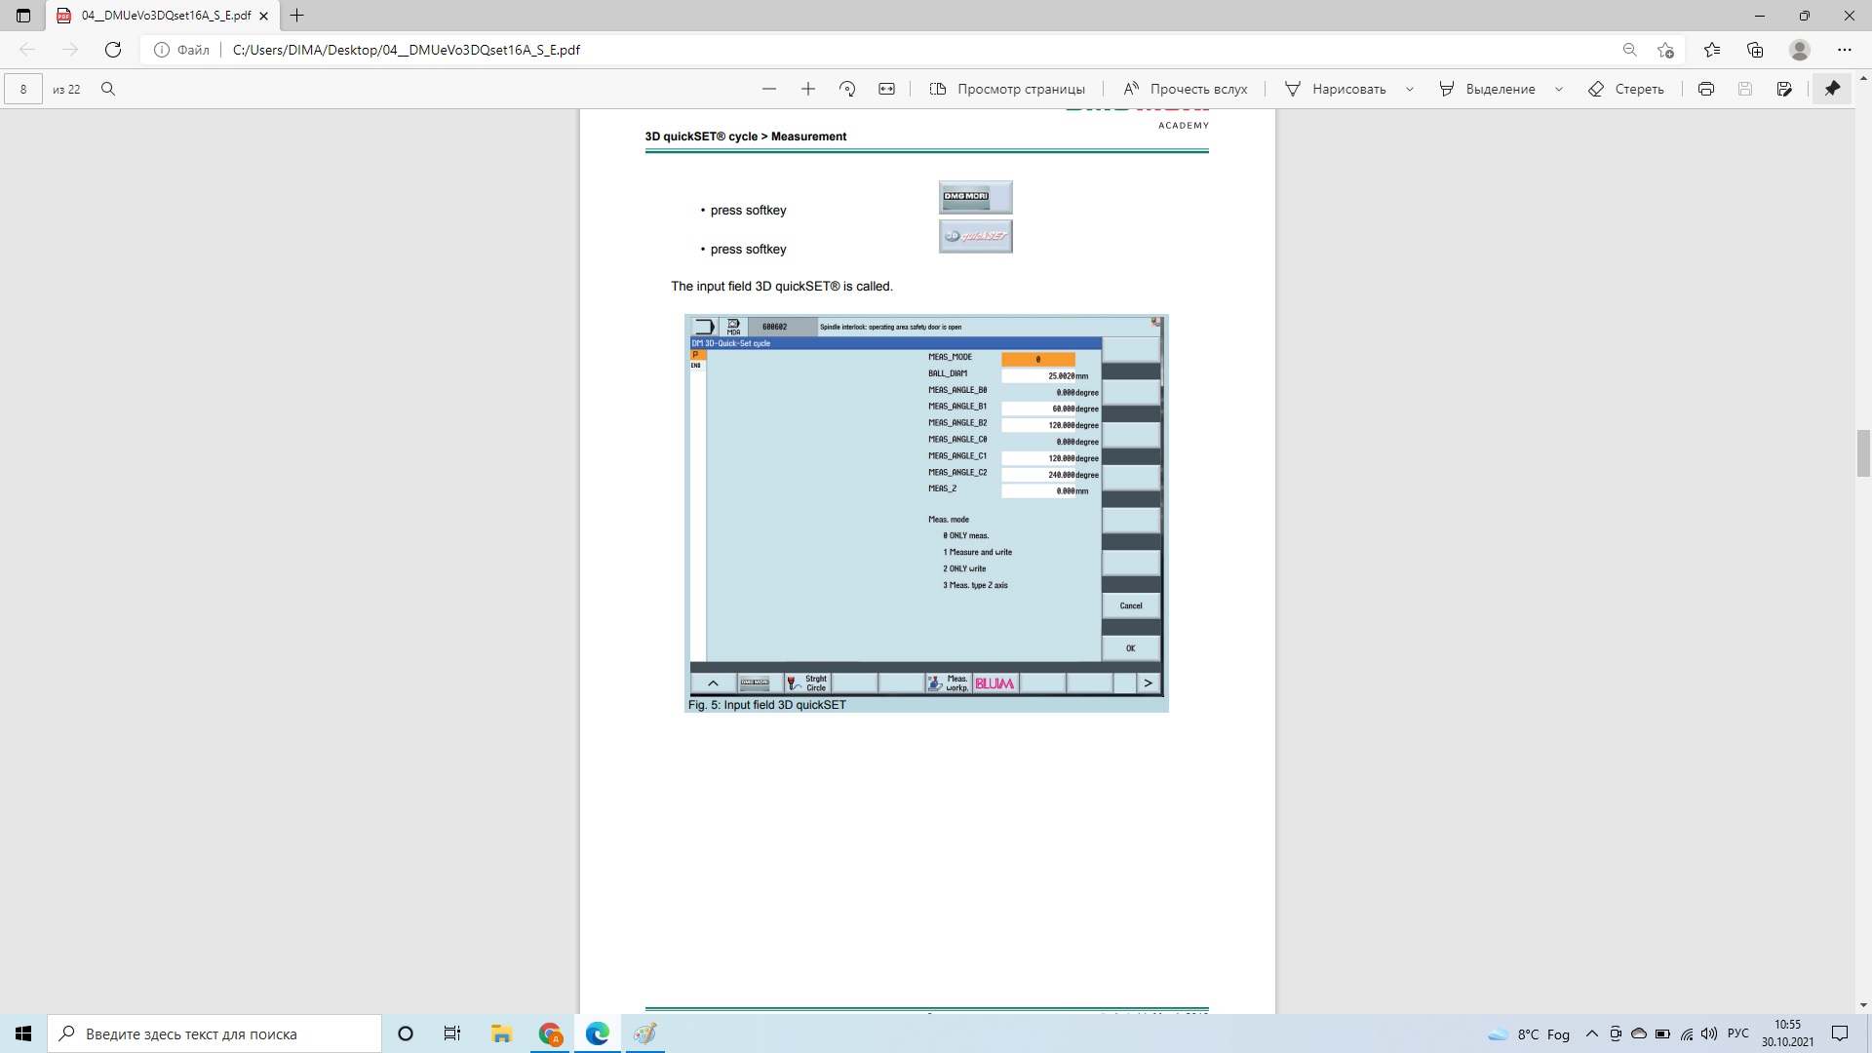Toggle the Erase tool
This screenshot has height=1053, width=1872.
pos(1626,89)
